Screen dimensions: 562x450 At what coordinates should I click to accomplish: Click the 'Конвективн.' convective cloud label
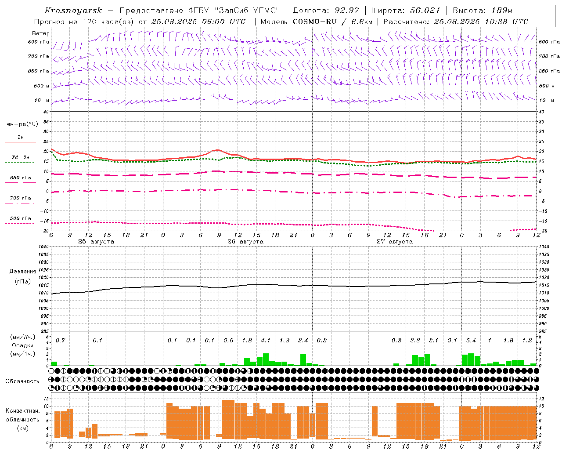tap(23, 411)
